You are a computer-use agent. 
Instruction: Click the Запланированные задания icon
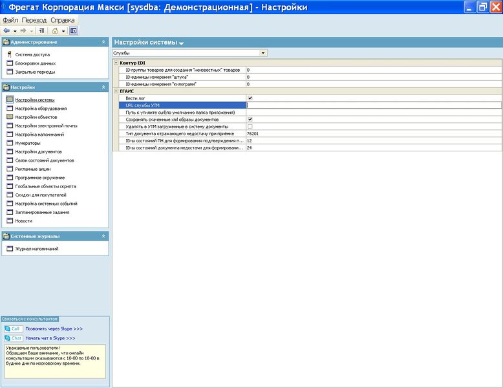[10, 212]
